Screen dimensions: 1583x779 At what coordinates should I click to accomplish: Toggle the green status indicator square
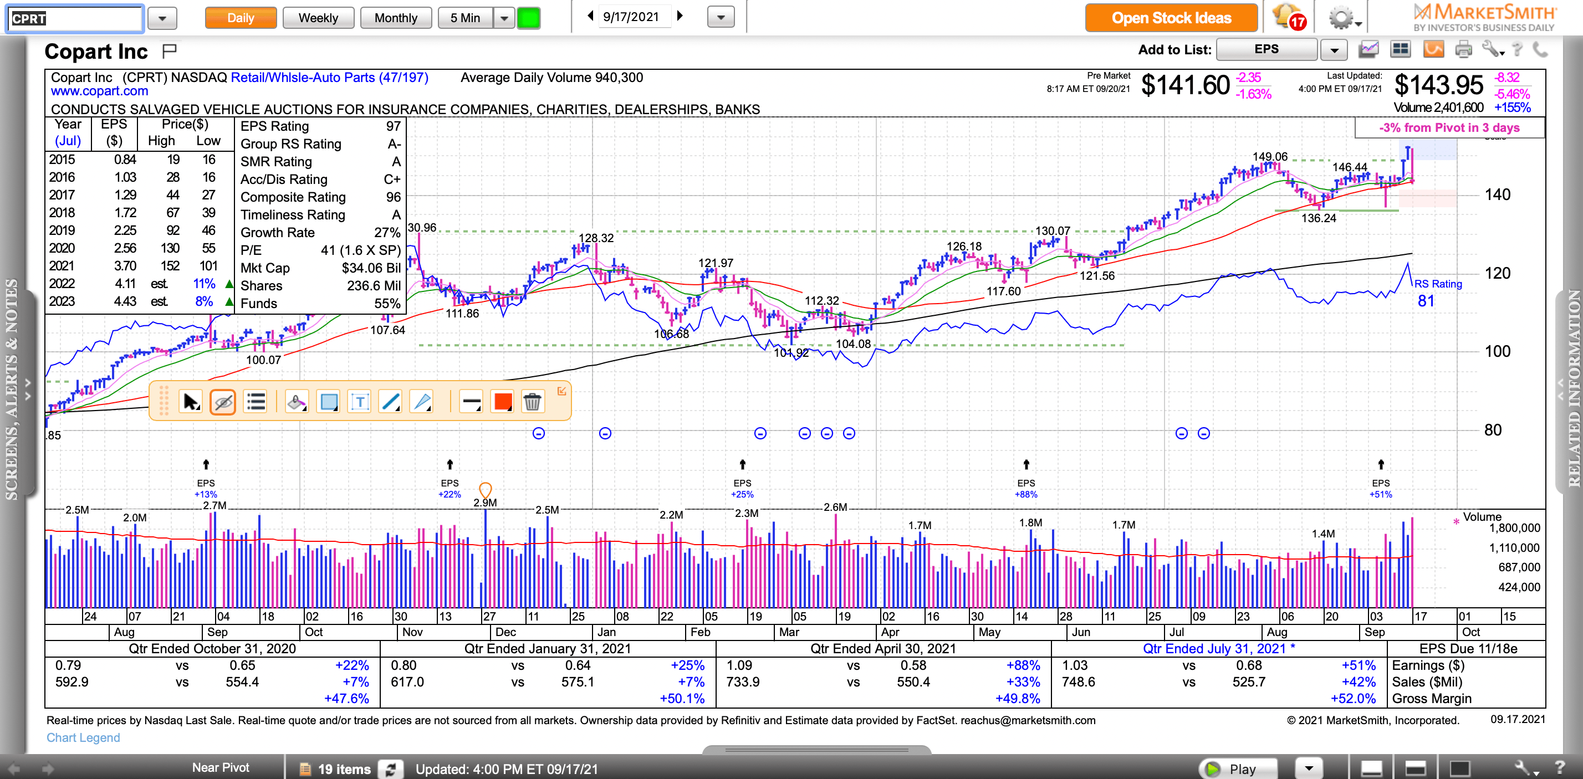pyautogui.click(x=528, y=18)
